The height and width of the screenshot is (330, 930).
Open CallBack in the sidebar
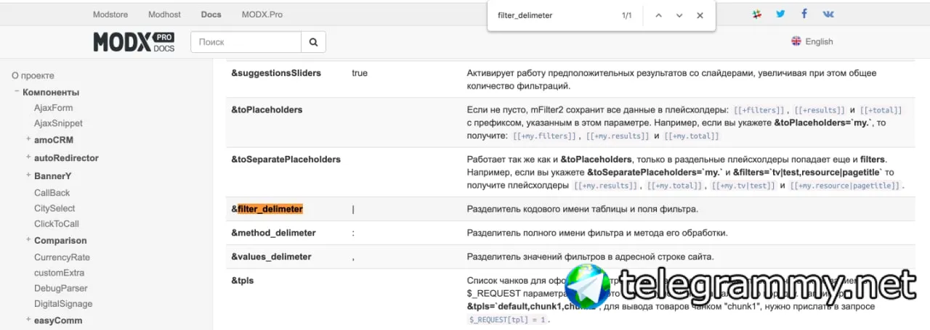(52, 193)
